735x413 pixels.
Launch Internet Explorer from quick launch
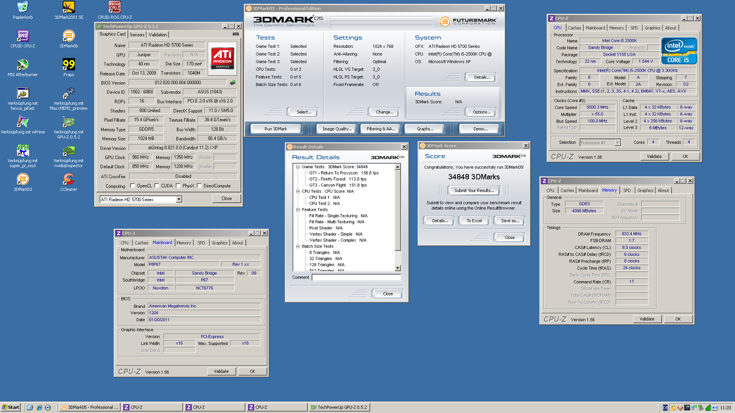click(x=39, y=407)
